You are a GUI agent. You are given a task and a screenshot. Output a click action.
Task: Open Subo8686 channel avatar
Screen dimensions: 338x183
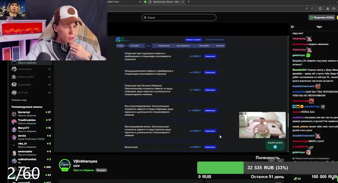(x=14, y=85)
